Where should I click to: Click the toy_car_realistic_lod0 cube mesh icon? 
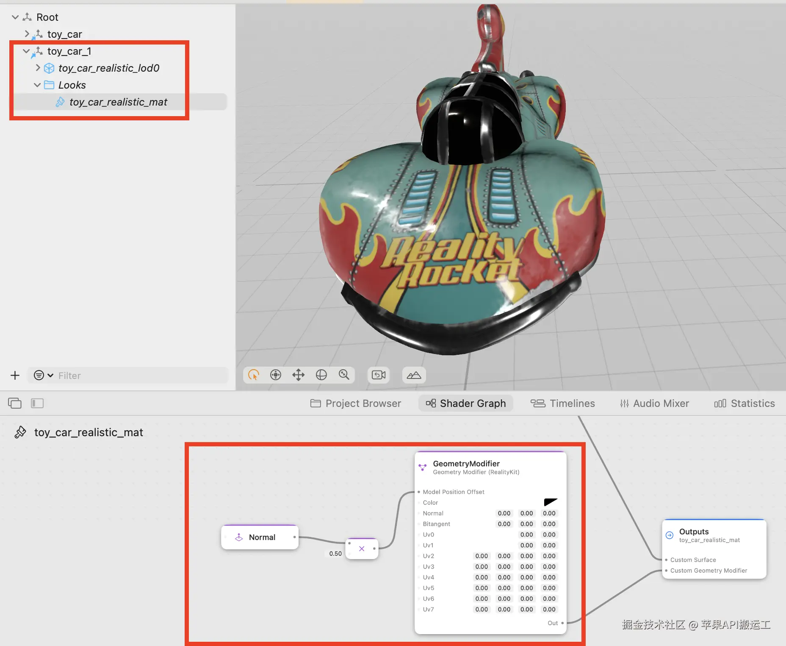tap(49, 68)
